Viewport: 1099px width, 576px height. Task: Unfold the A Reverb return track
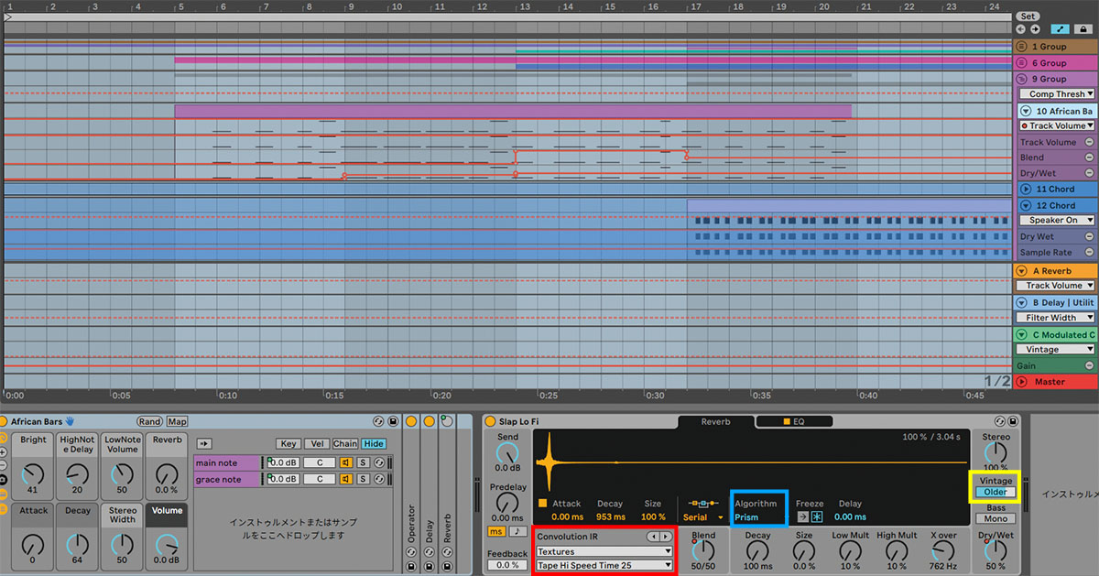coord(1022,270)
